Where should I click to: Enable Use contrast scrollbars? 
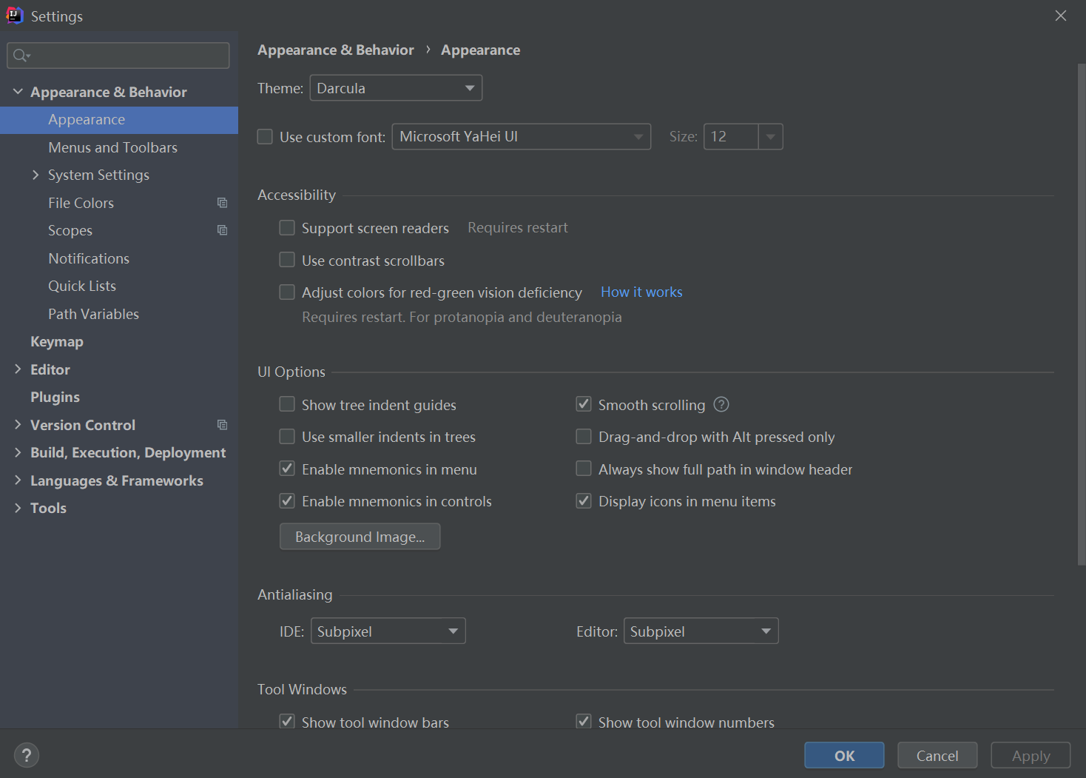pos(287,260)
